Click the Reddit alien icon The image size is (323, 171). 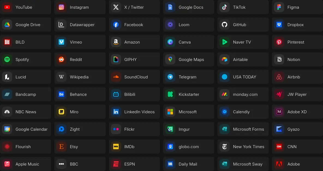pos(61,59)
